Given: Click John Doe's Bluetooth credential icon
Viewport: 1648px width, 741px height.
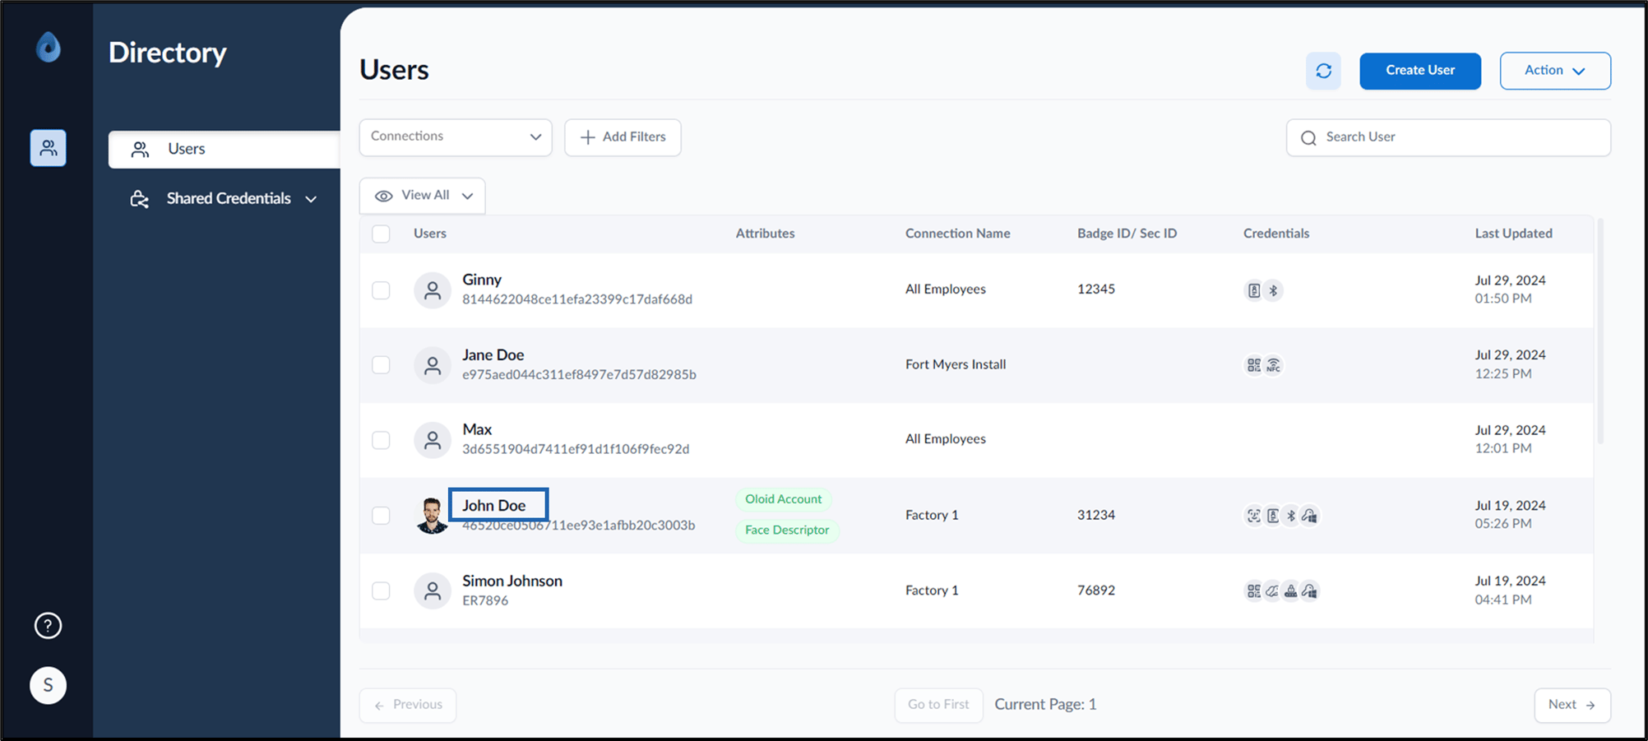Looking at the screenshot, I should [x=1291, y=516].
